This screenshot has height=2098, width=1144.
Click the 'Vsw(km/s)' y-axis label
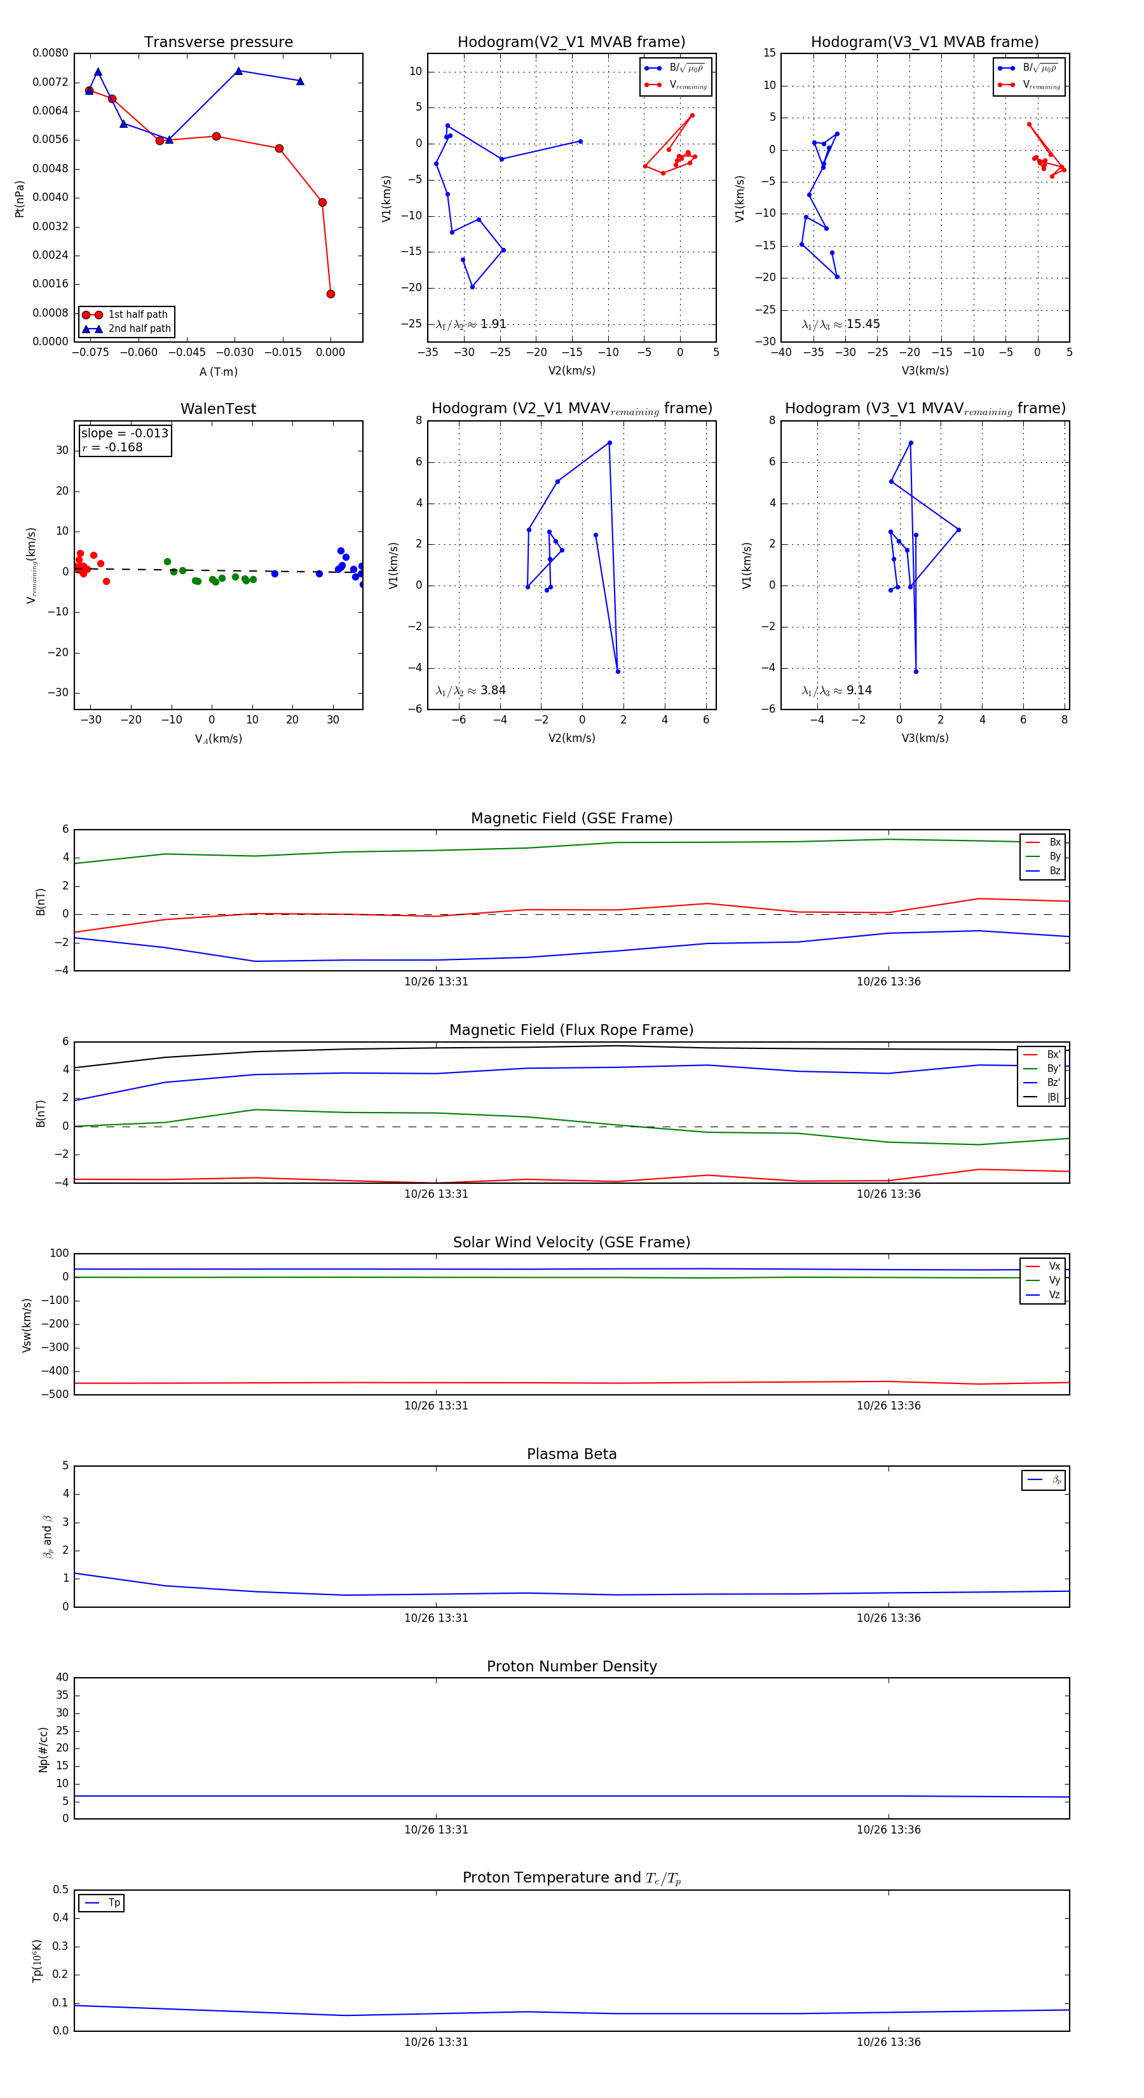[x=27, y=1326]
